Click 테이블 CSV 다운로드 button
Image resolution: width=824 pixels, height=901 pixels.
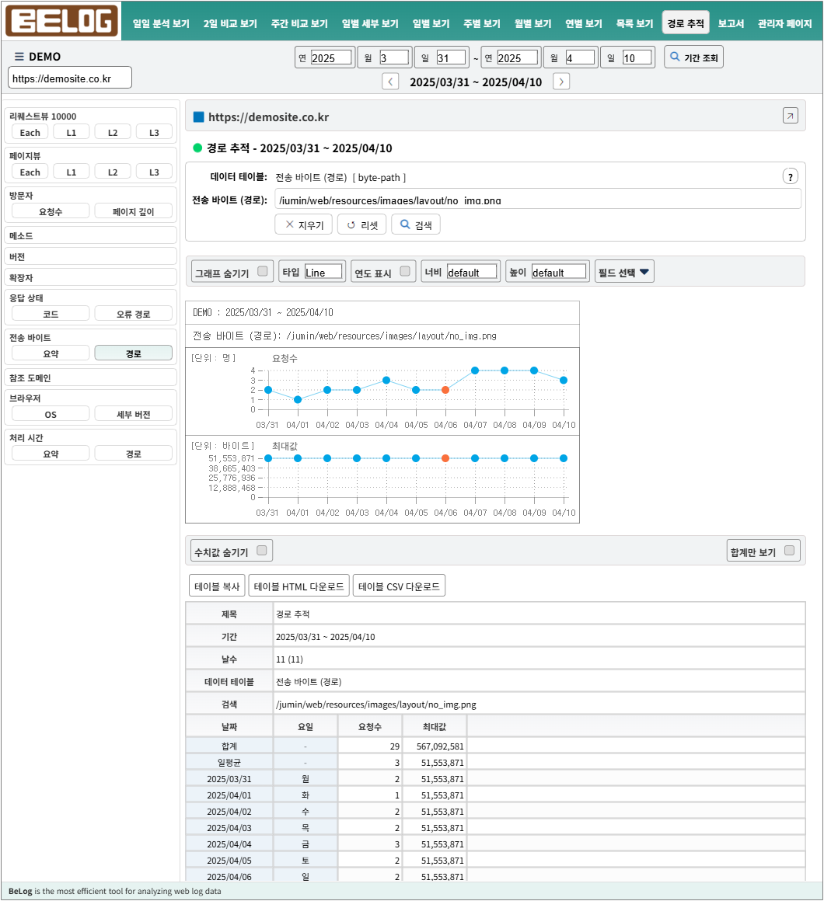coord(399,586)
